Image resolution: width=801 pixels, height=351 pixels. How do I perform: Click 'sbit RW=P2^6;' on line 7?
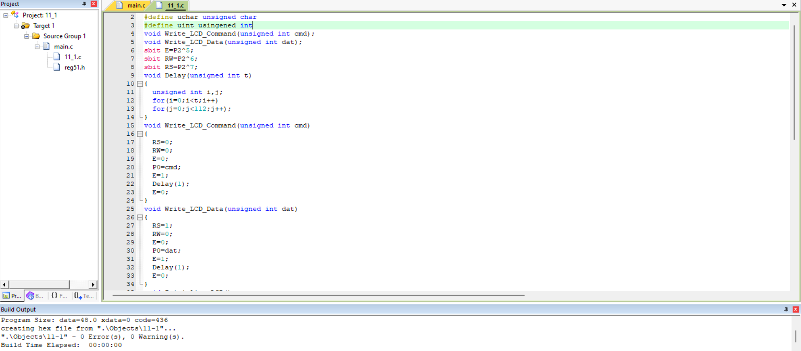[x=170, y=59]
